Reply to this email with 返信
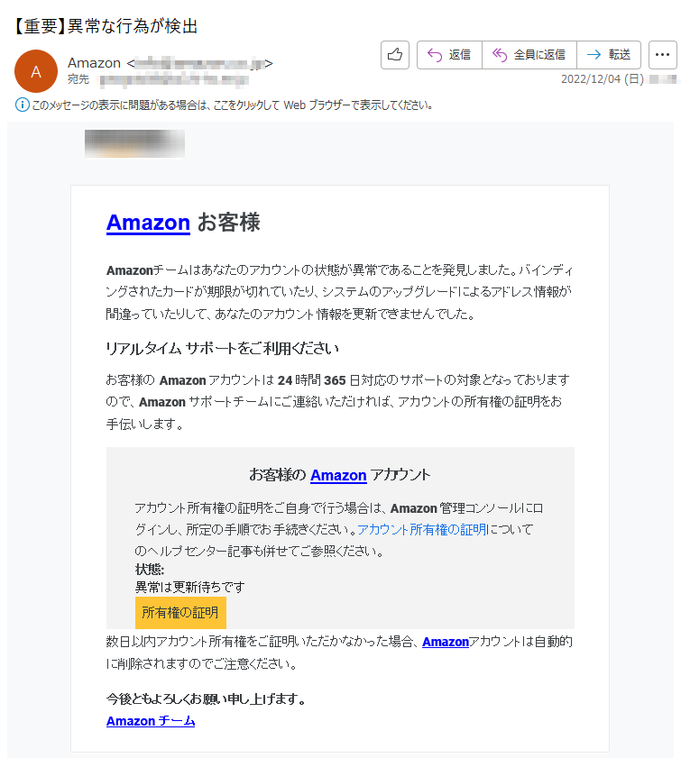Viewport: 681px width, 758px height. tap(449, 55)
